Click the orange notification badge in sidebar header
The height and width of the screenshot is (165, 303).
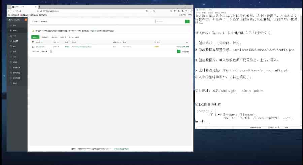coord(26,19)
